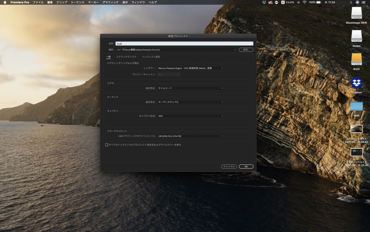
Task: Open the キャプチャ形式 HDV dropdown
Action: pos(191,116)
